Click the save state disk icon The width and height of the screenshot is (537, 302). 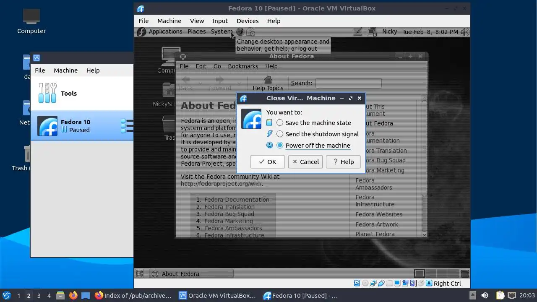click(x=269, y=123)
